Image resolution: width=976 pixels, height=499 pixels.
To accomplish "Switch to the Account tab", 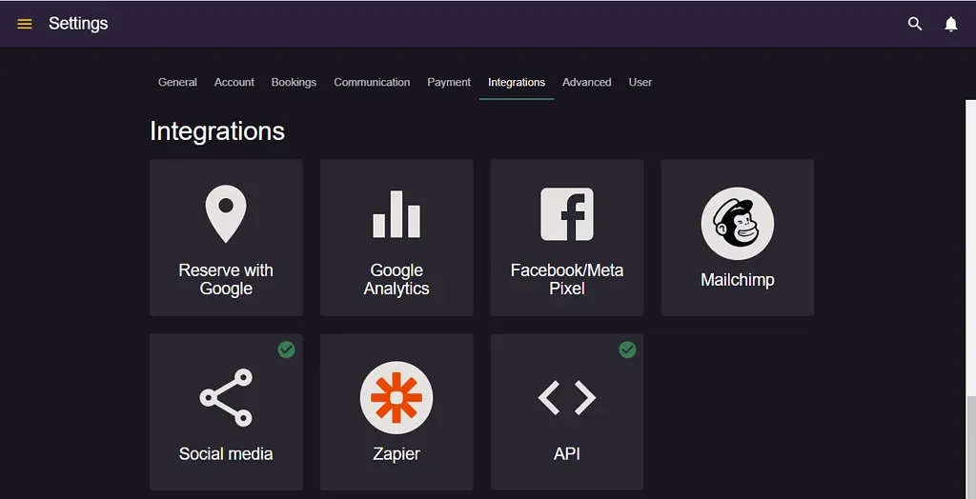I will click(234, 82).
